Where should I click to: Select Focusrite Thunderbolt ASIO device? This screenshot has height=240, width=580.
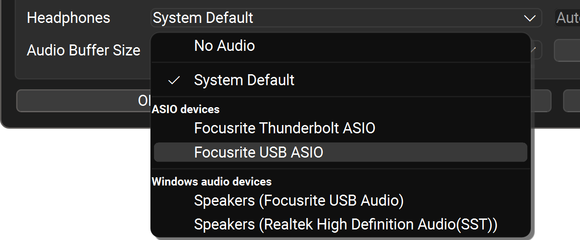[284, 128]
